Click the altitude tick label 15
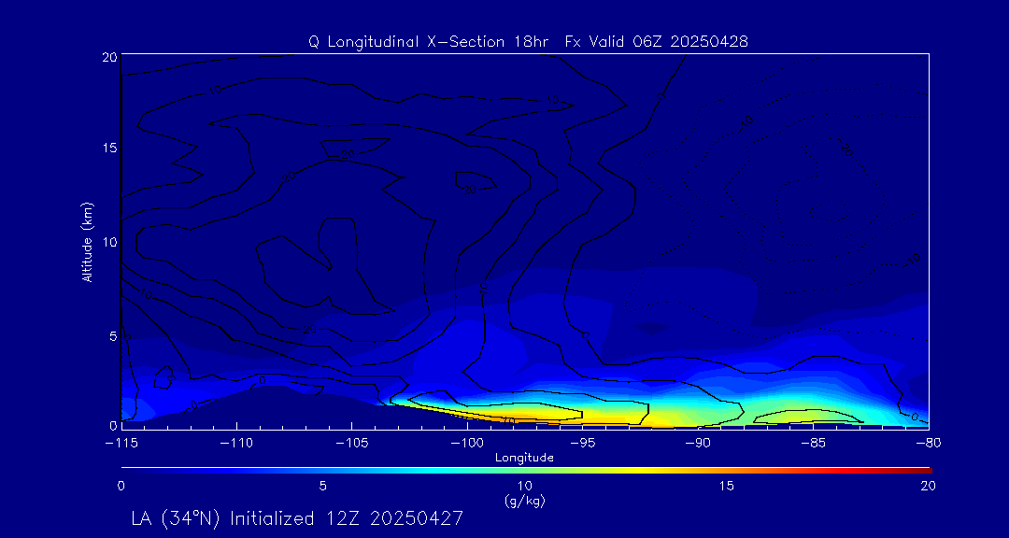 pos(109,148)
